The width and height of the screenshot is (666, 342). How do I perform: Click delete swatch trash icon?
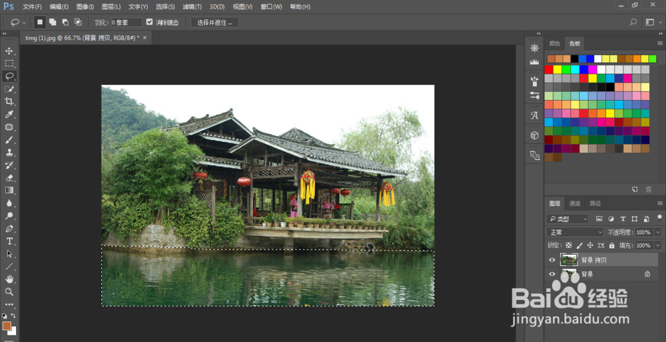pyautogui.click(x=649, y=189)
